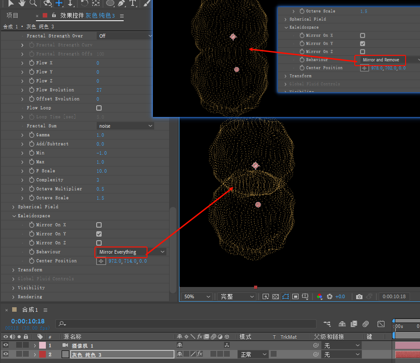Open the show channel color menu
Screen dimensions: 420x363
[x=319, y=296]
